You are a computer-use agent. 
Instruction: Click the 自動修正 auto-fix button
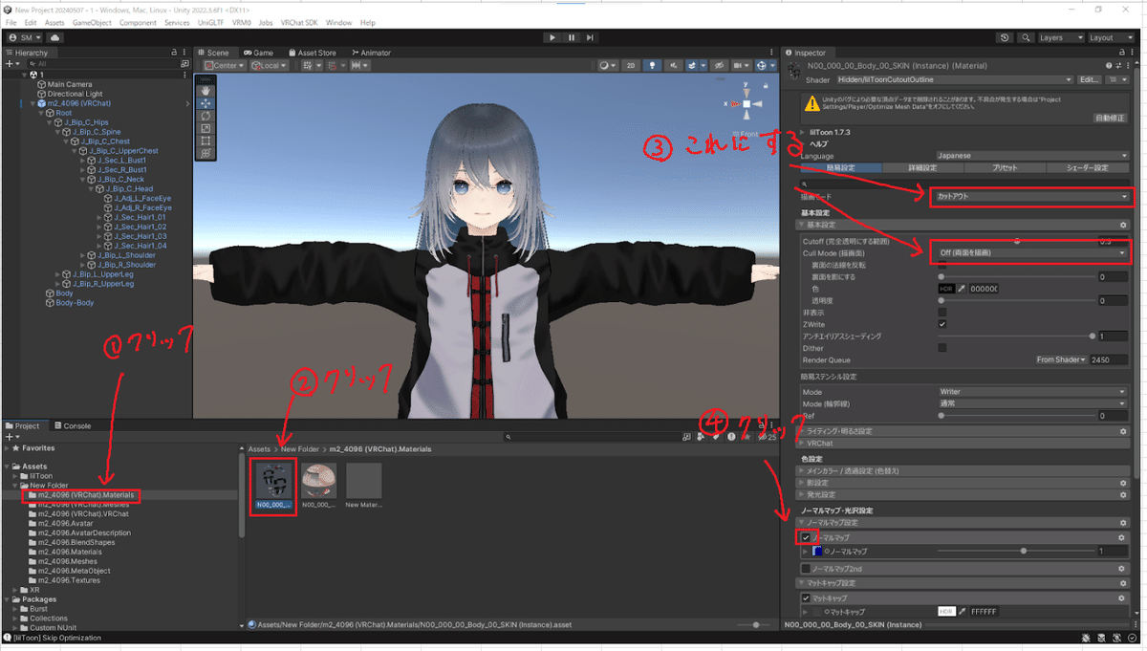(x=1112, y=118)
